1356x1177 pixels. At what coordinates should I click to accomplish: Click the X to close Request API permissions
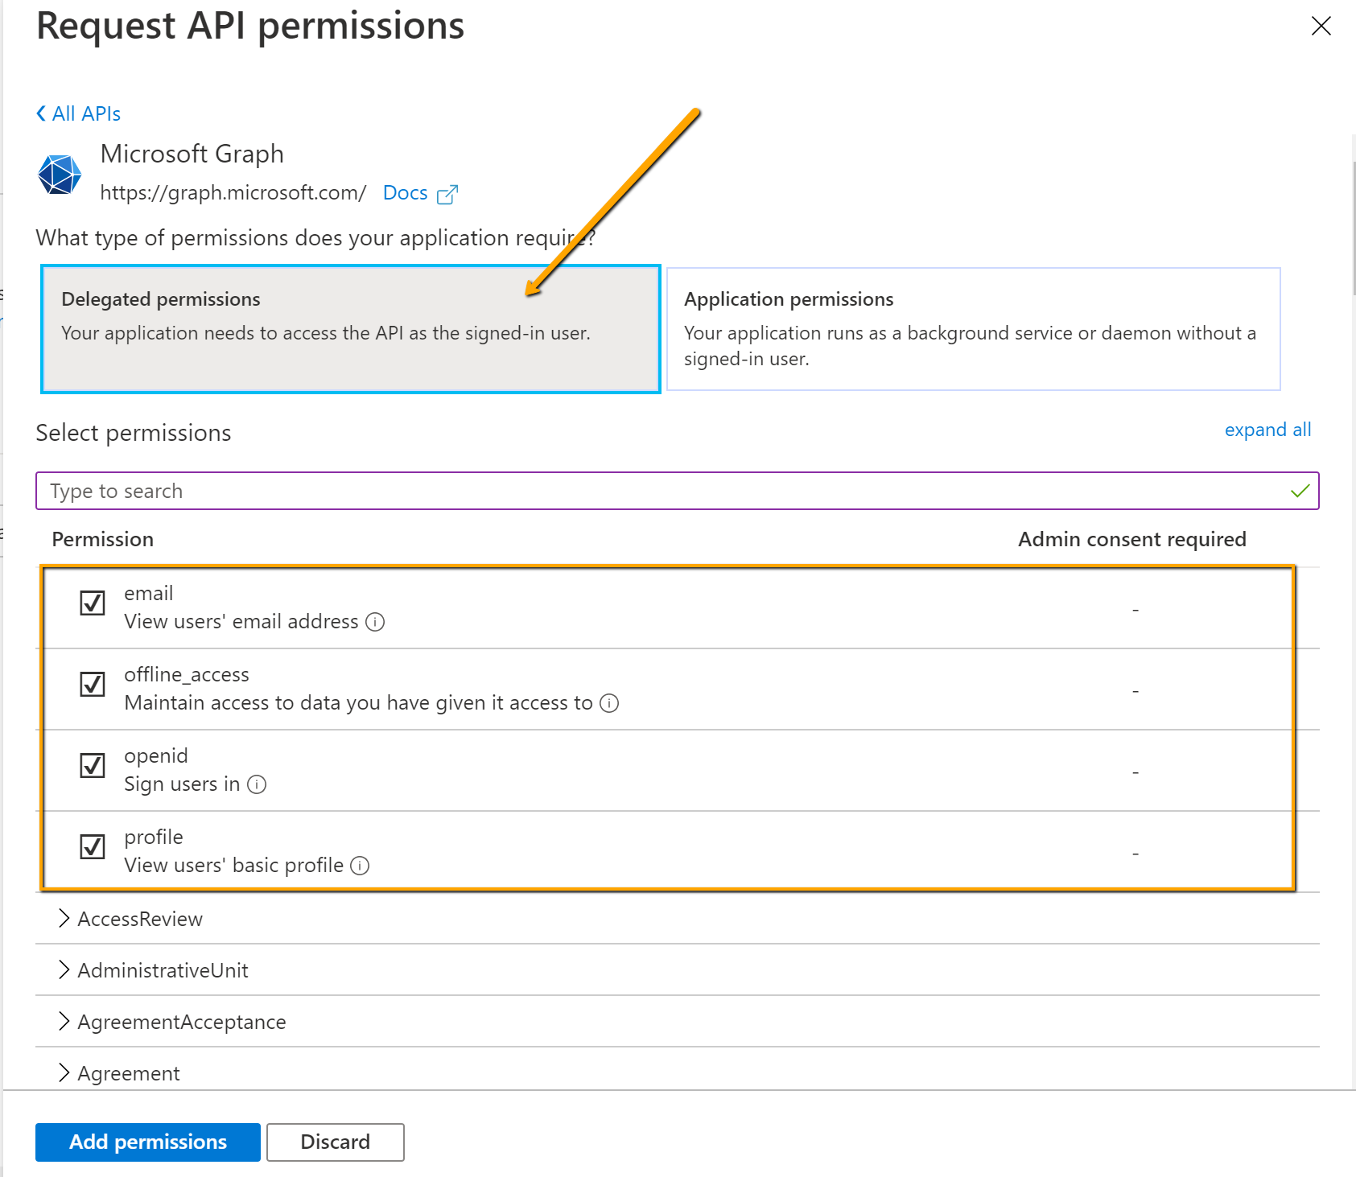pos(1321,27)
